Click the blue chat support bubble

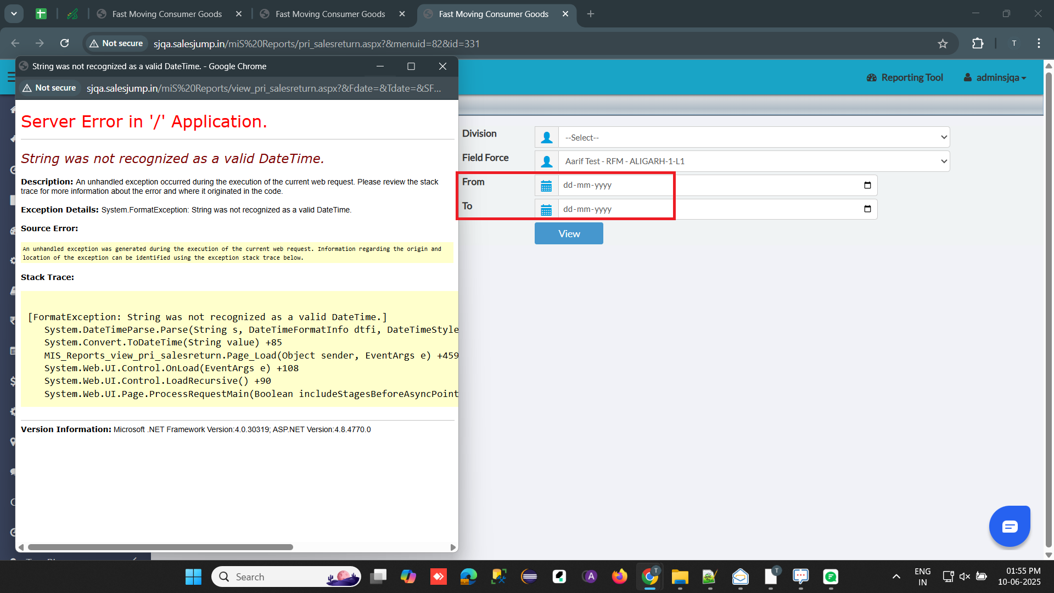pos(1010,527)
